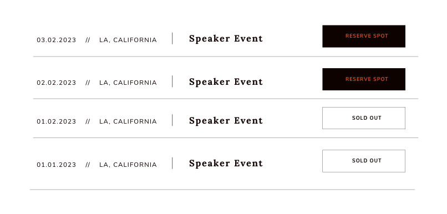Click LA, California location in second row
Viewport: 447px width, 214px height.
pyautogui.click(x=128, y=83)
